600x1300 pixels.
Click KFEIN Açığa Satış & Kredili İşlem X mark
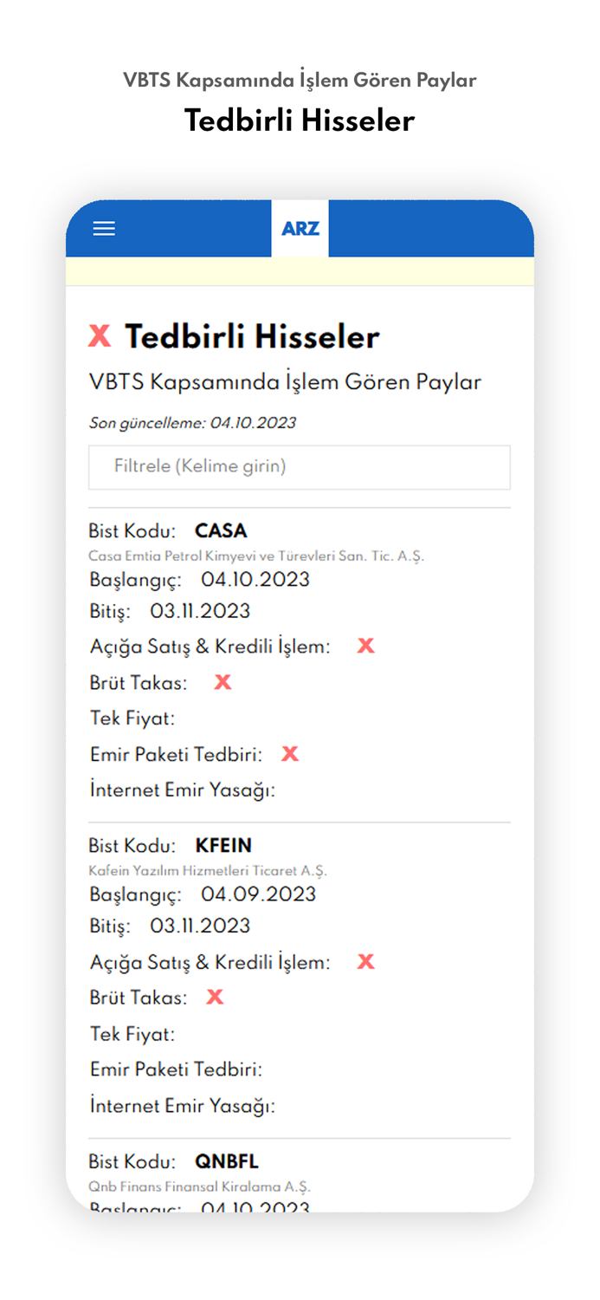tap(365, 961)
